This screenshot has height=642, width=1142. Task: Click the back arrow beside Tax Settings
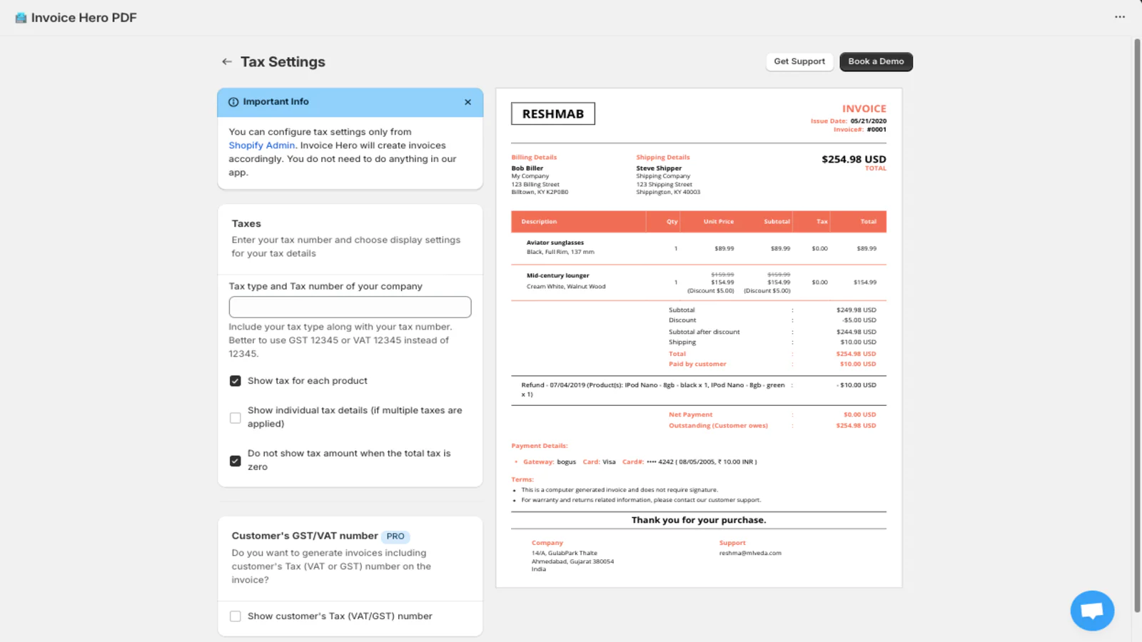(x=227, y=62)
